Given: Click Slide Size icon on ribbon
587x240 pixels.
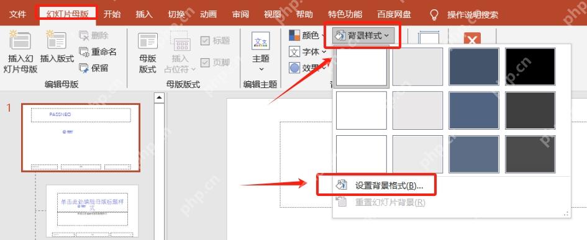Looking at the screenshot, I should (x=429, y=38).
